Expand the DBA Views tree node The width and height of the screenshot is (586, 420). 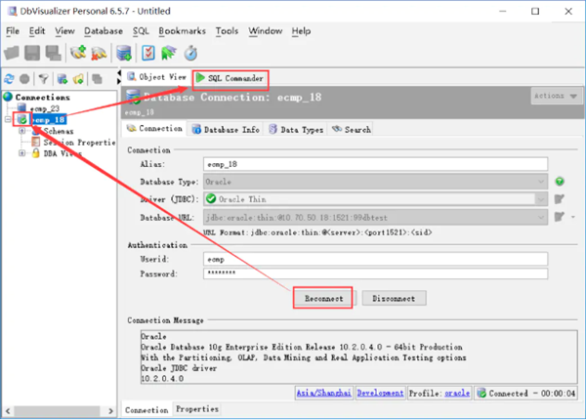[22, 153]
